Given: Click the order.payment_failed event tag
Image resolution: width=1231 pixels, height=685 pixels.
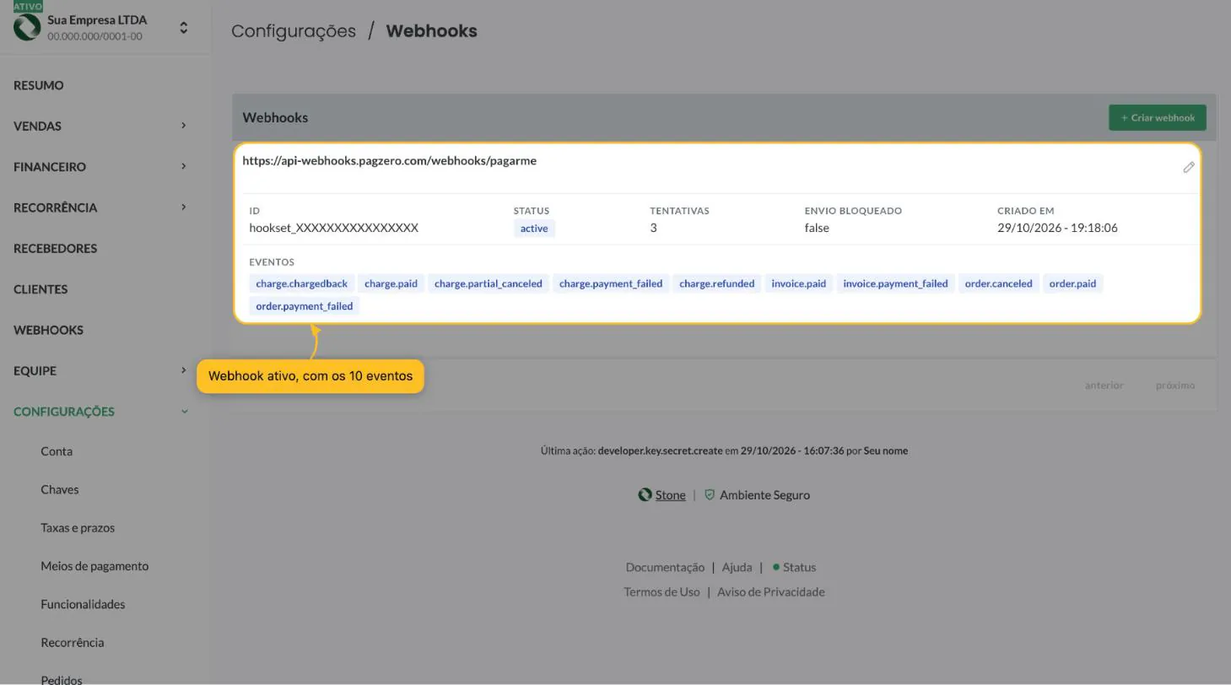Looking at the screenshot, I should click(x=305, y=306).
